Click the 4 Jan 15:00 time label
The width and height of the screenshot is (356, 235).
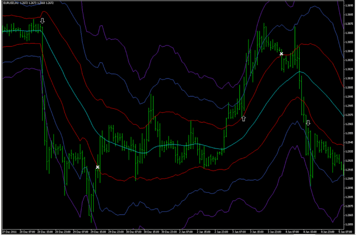[310, 232]
